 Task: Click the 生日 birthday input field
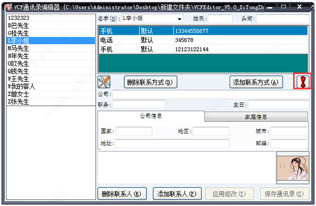[279, 105]
